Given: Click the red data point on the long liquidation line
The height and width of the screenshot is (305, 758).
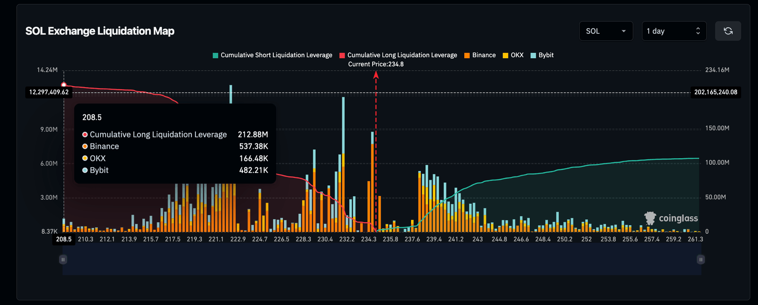Looking at the screenshot, I should click(x=63, y=85).
